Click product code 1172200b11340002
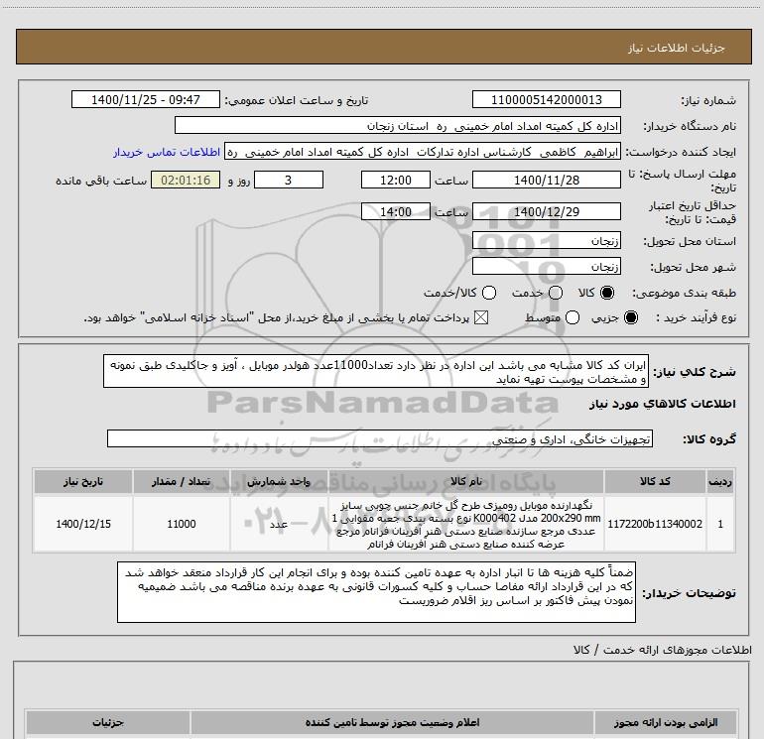This screenshot has height=739, width=764. tap(655, 524)
